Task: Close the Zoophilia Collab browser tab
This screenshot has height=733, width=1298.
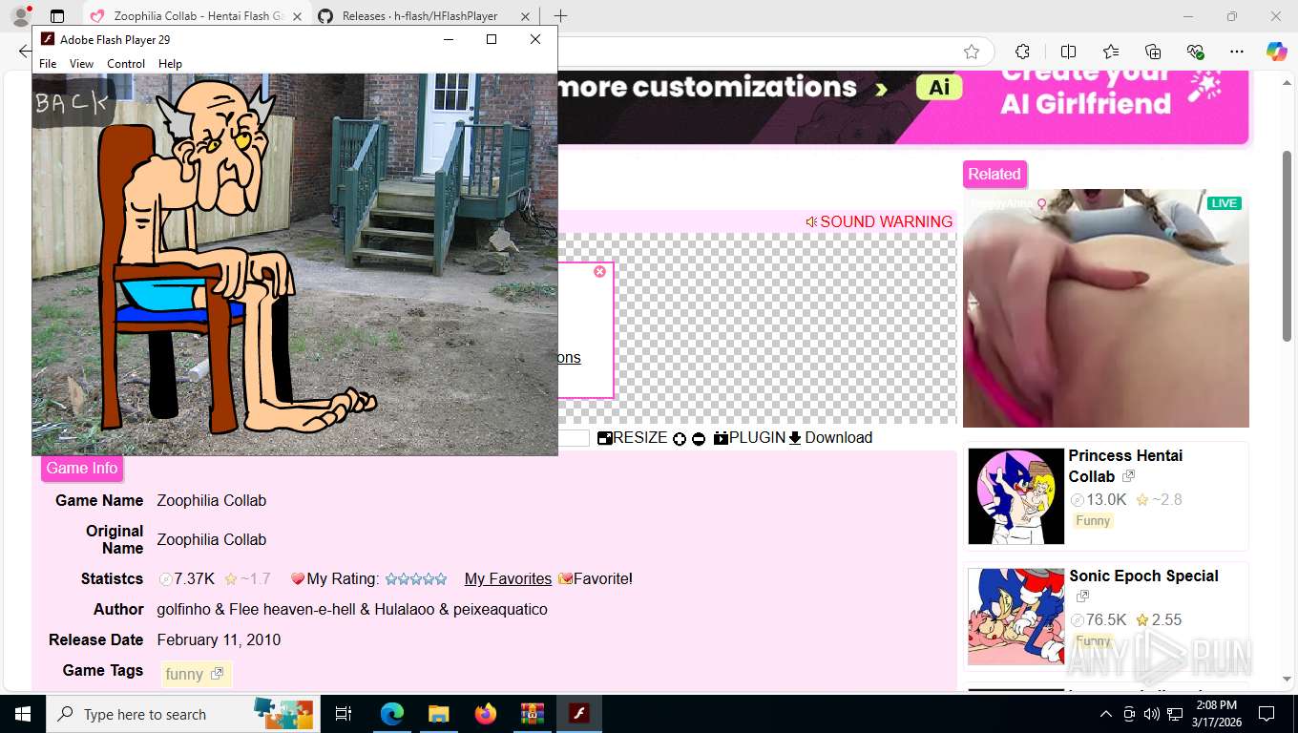Action: tap(296, 16)
